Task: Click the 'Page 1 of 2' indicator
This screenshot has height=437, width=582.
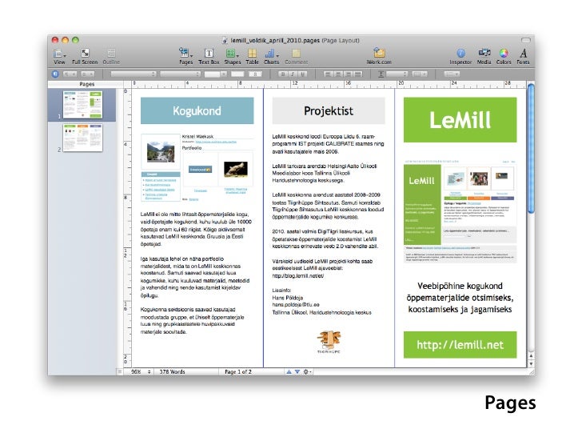Action: (238, 371)
